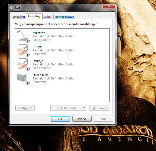The image size is (156, 151).
Task: Select the CD-lyd cable icon
Action: click(23, 50)
